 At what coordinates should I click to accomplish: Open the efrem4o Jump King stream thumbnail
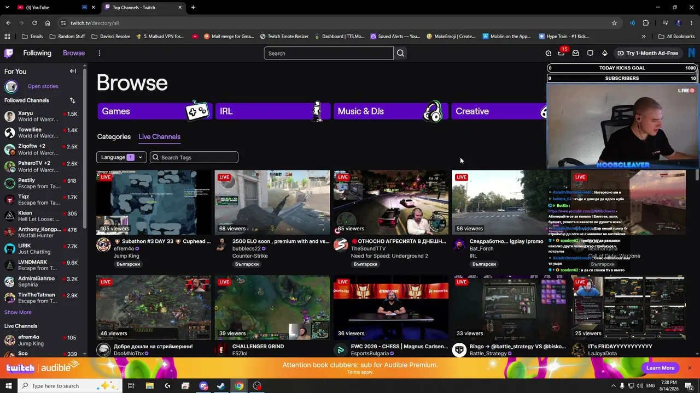(154, 203)
